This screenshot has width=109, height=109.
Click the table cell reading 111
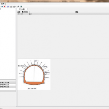tap(25, 14)
